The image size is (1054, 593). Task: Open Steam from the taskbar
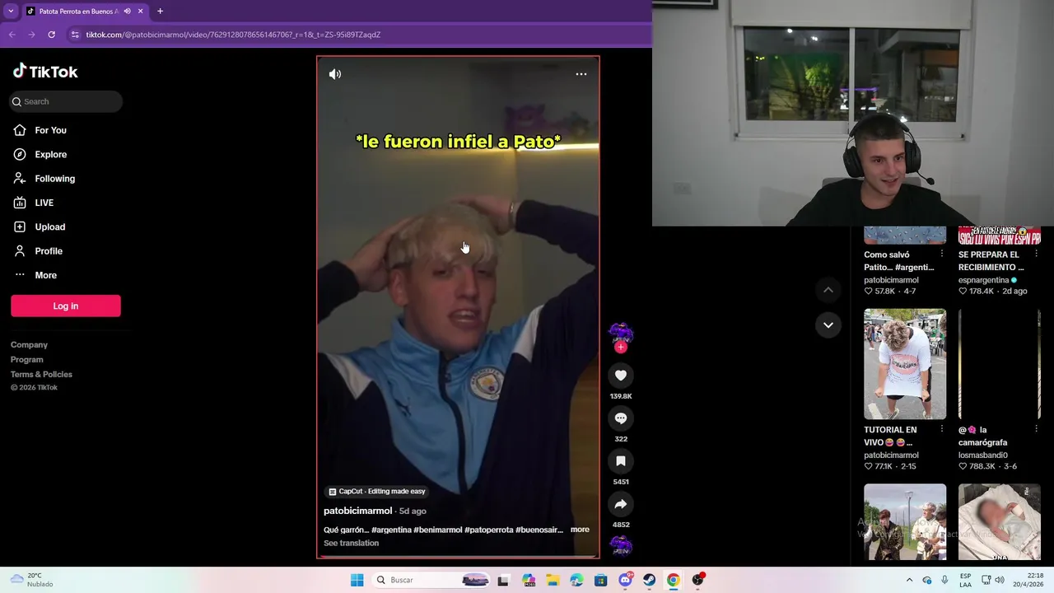[649, 580]
